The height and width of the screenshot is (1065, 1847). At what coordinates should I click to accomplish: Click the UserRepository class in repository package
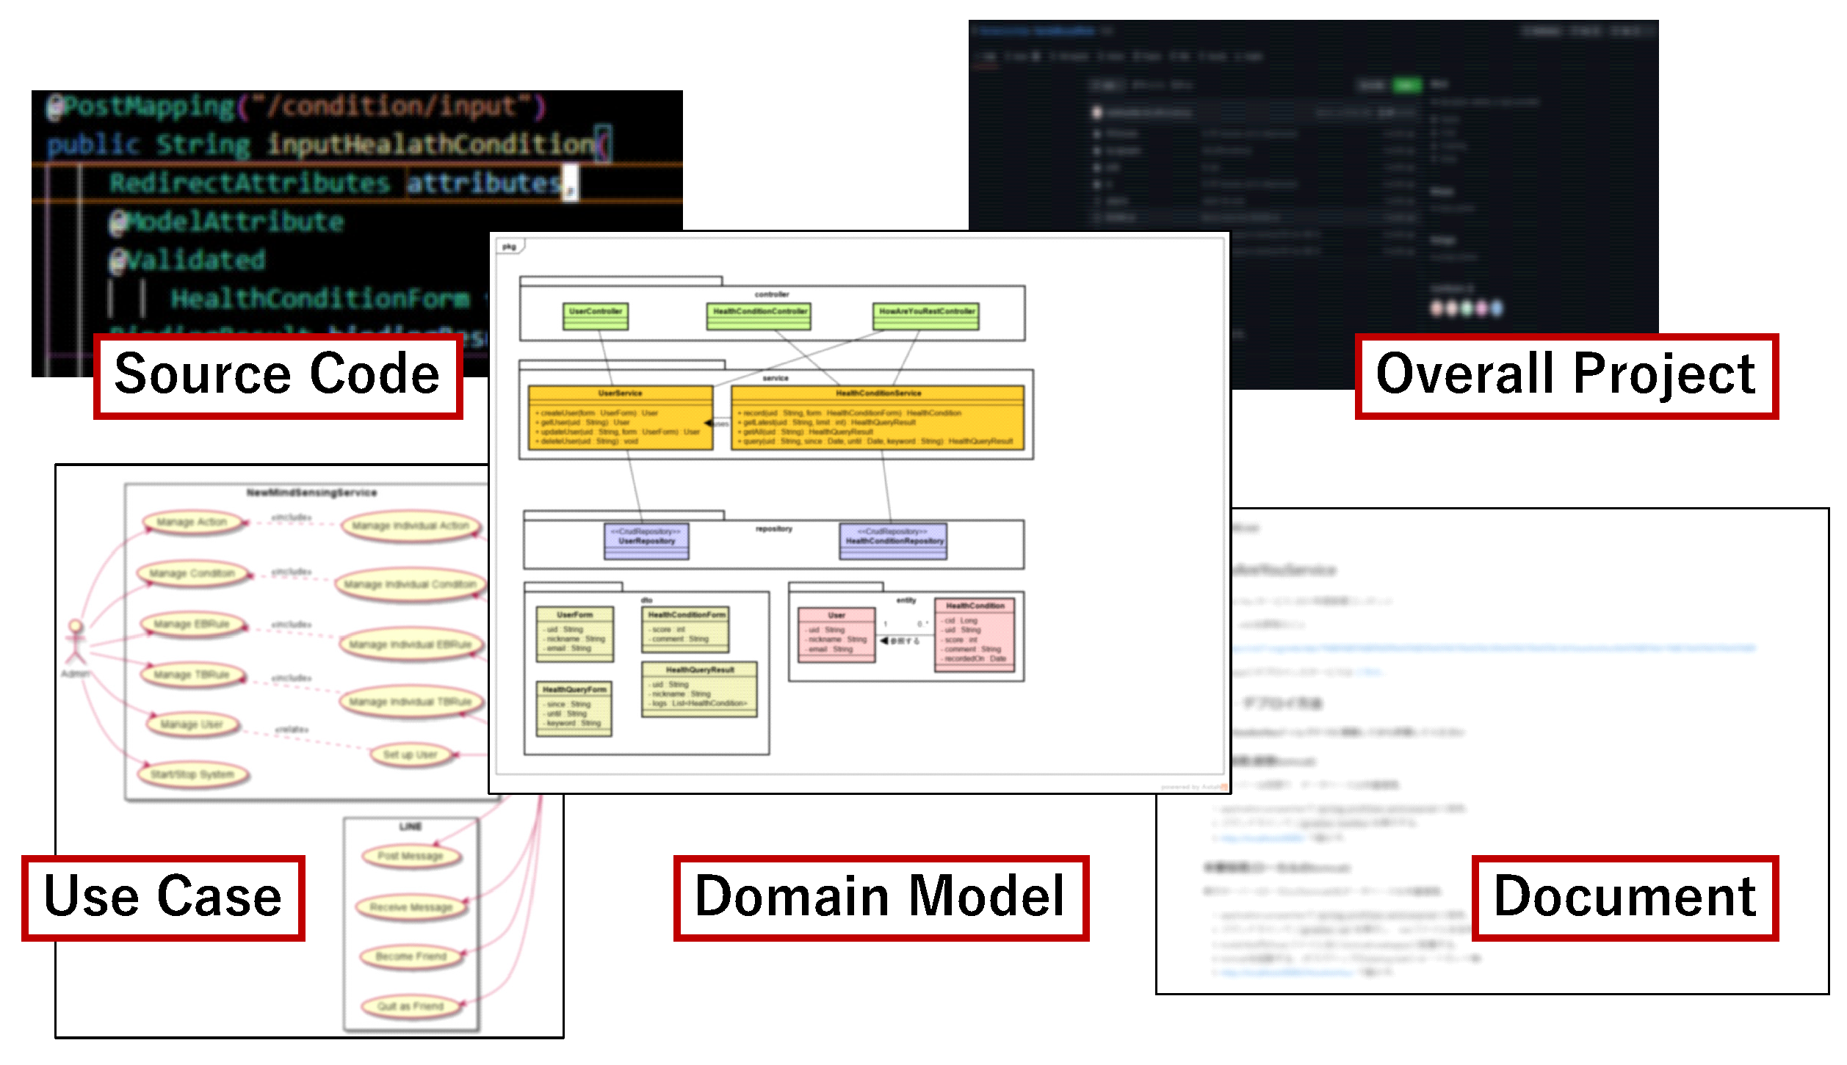(x=646, y=541)
